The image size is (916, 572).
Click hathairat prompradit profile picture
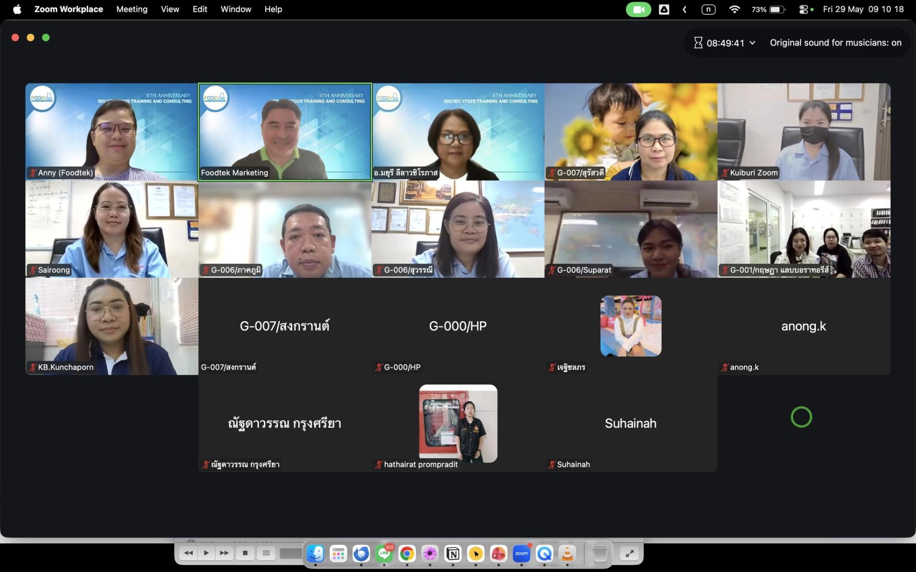458,423
